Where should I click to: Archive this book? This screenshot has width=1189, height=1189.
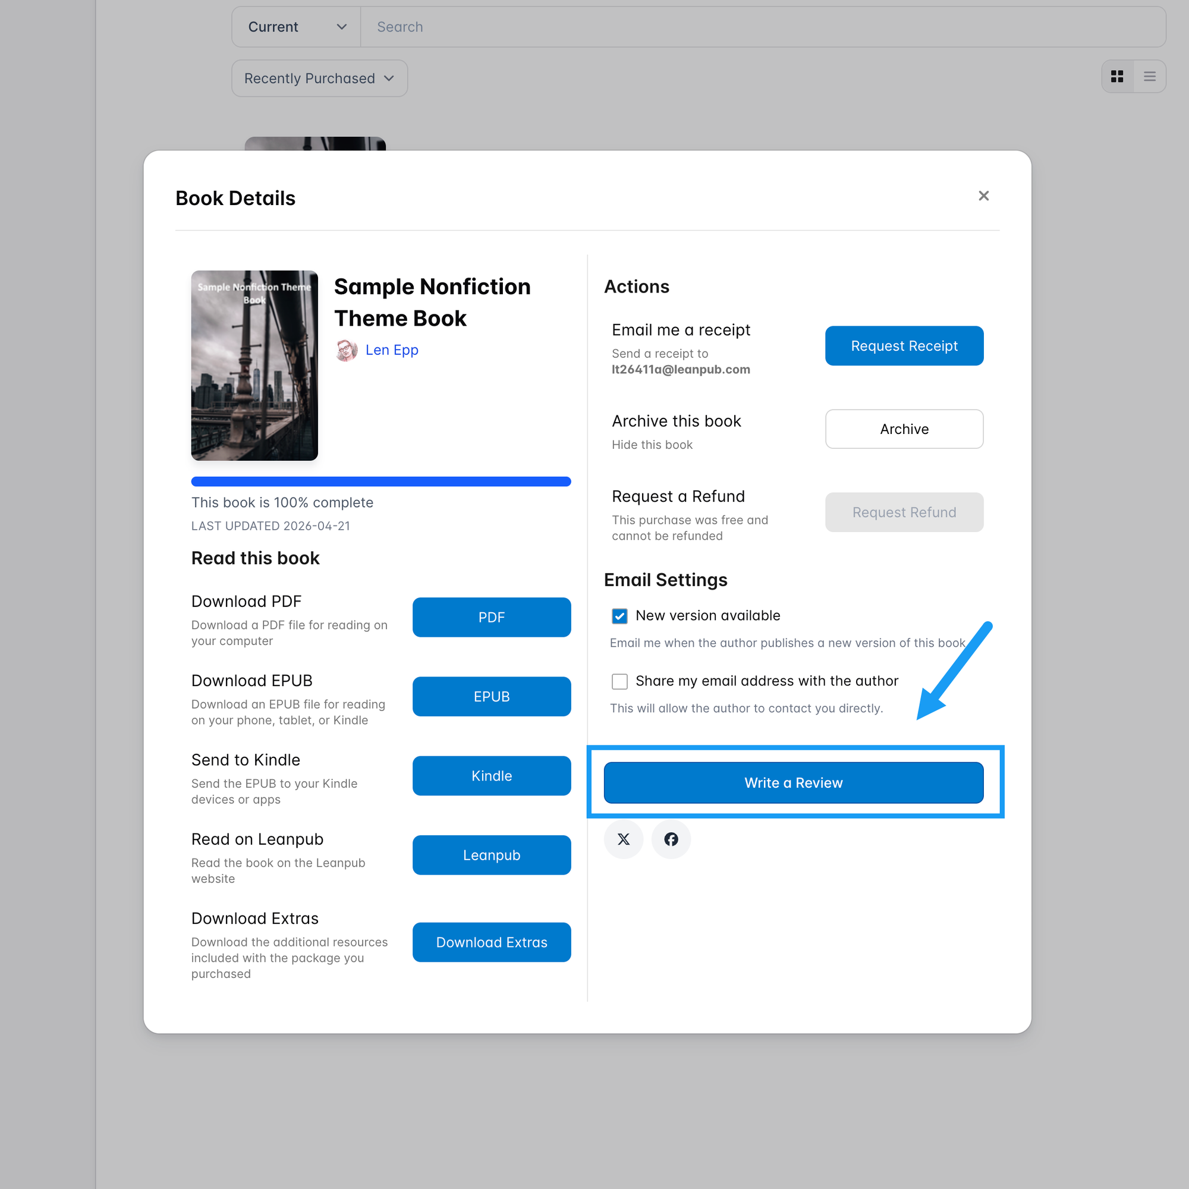coord(904,429)
